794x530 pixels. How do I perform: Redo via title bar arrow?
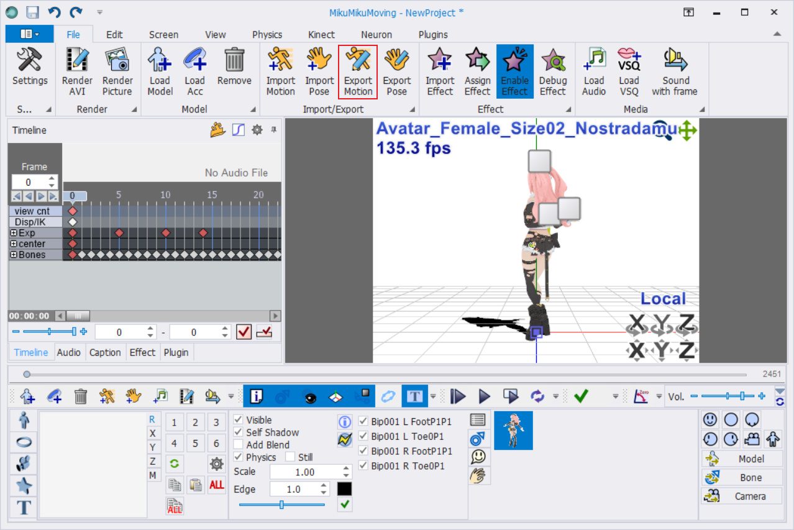[x=76, y=12]
